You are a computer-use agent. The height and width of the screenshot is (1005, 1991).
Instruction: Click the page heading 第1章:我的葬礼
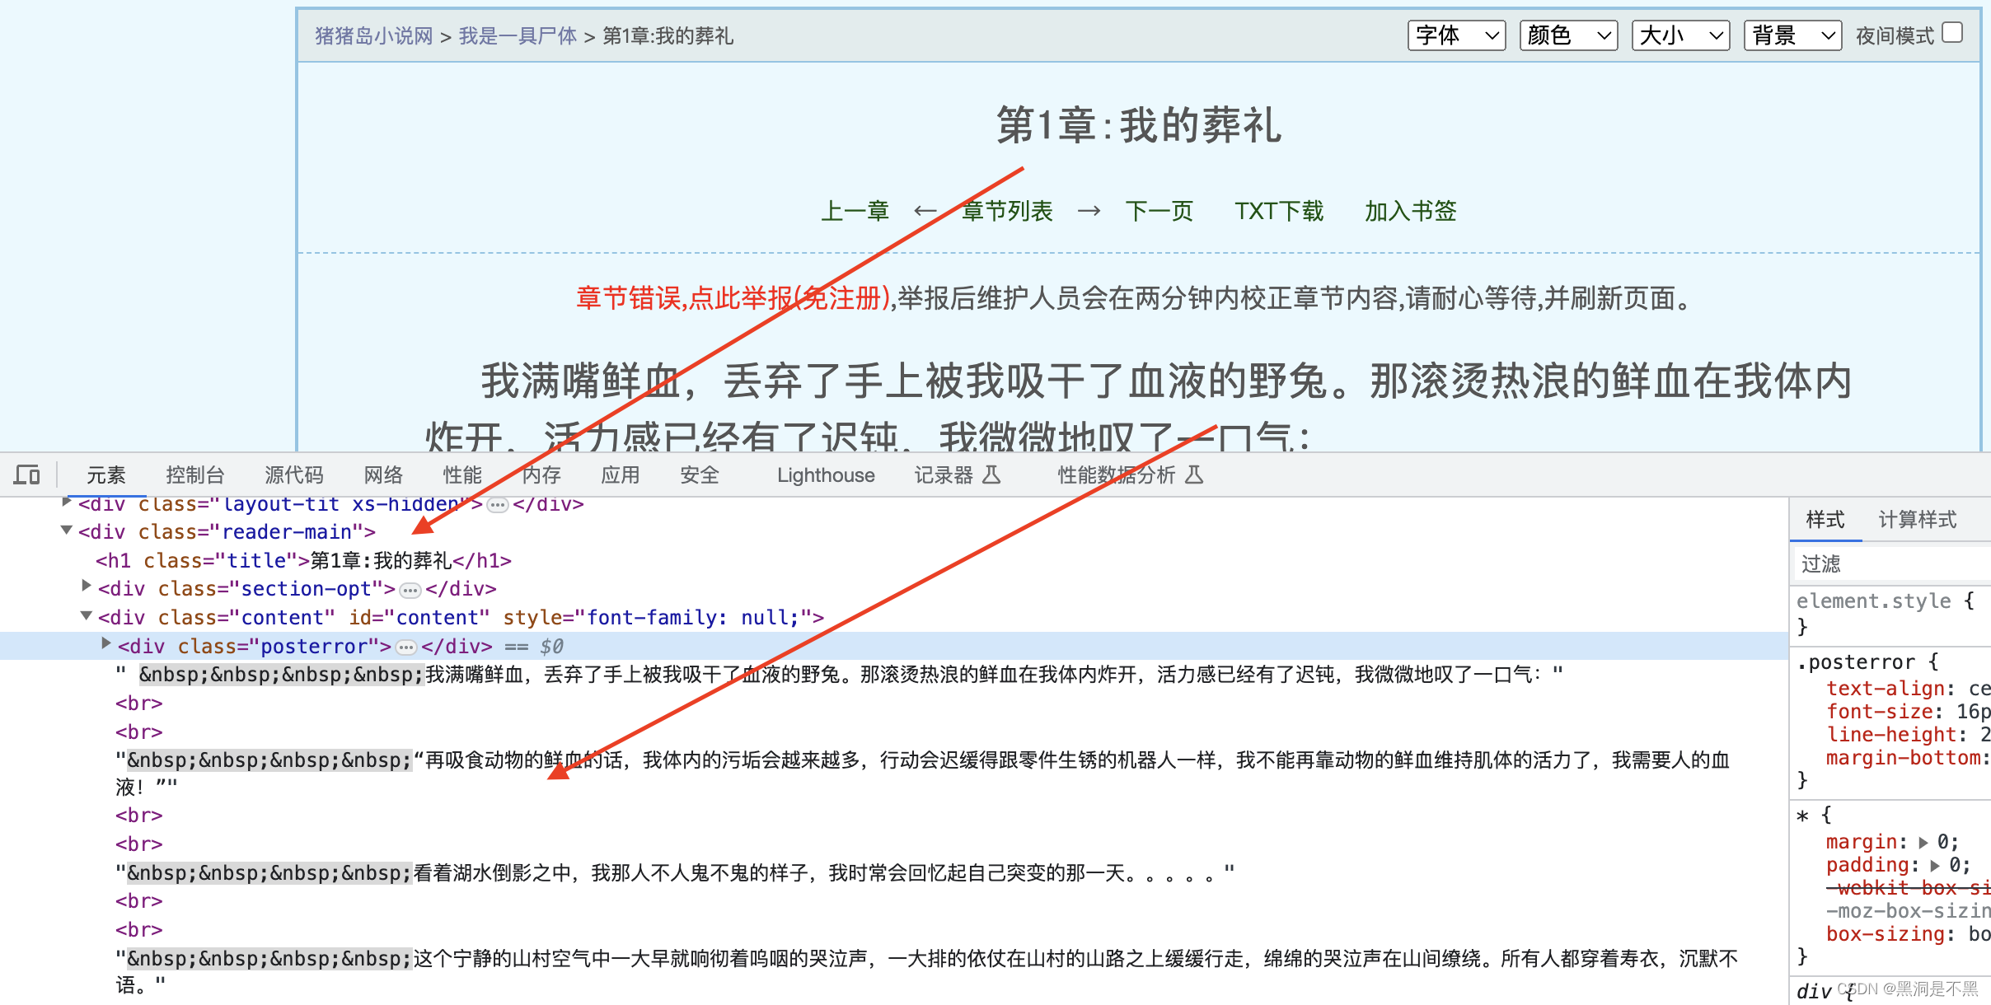(x=1138, y=125)
